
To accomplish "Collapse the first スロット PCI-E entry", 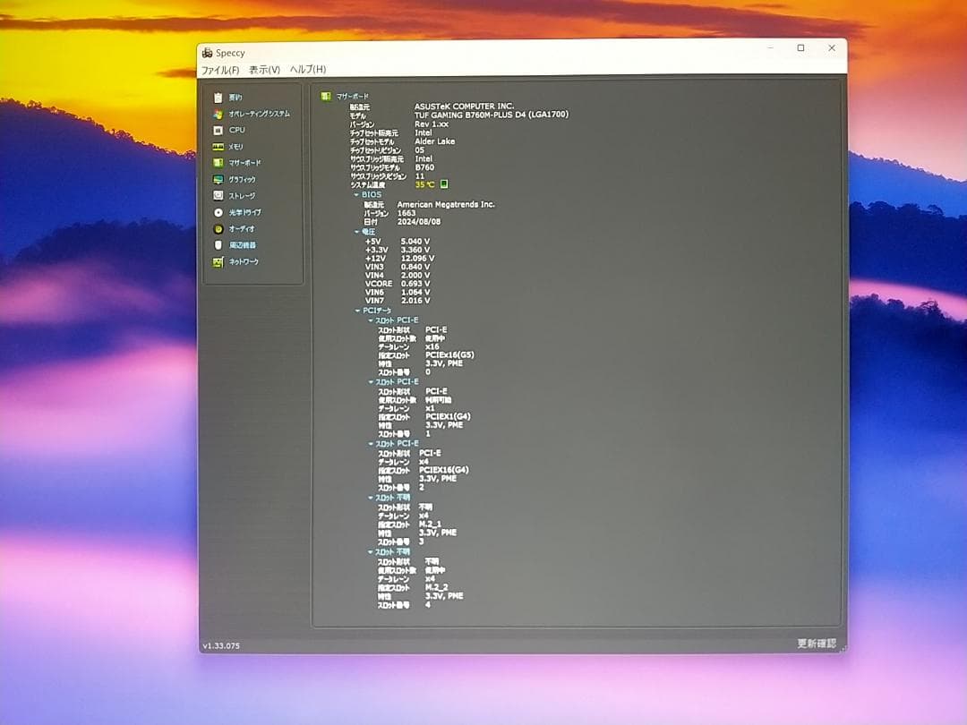I will tap(370, 319).
